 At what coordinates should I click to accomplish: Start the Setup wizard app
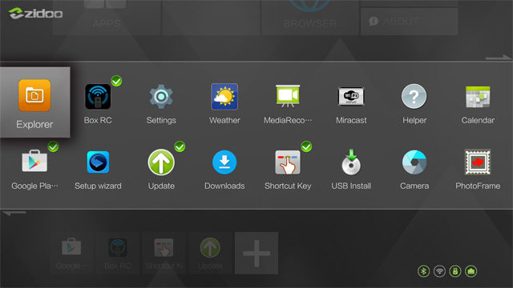[98, 162]
